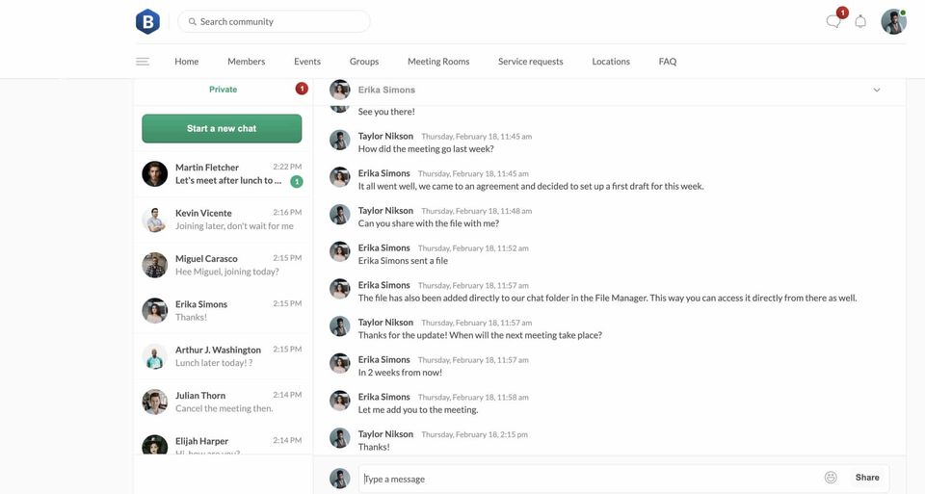925x494 pixels.
Task: Go to the Members page
Action: coord(246,62)
